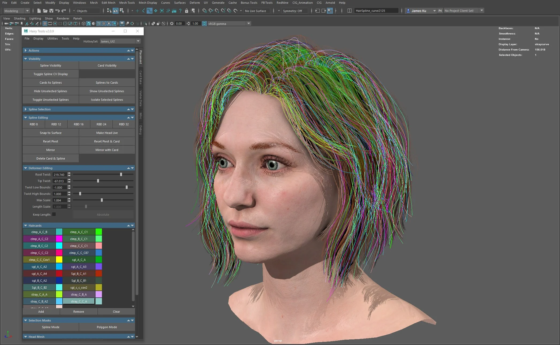Click the Undo arrow icon

pyautogui.click(x=57, y=11)
